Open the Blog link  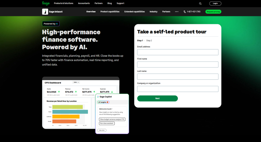[110, 3]
